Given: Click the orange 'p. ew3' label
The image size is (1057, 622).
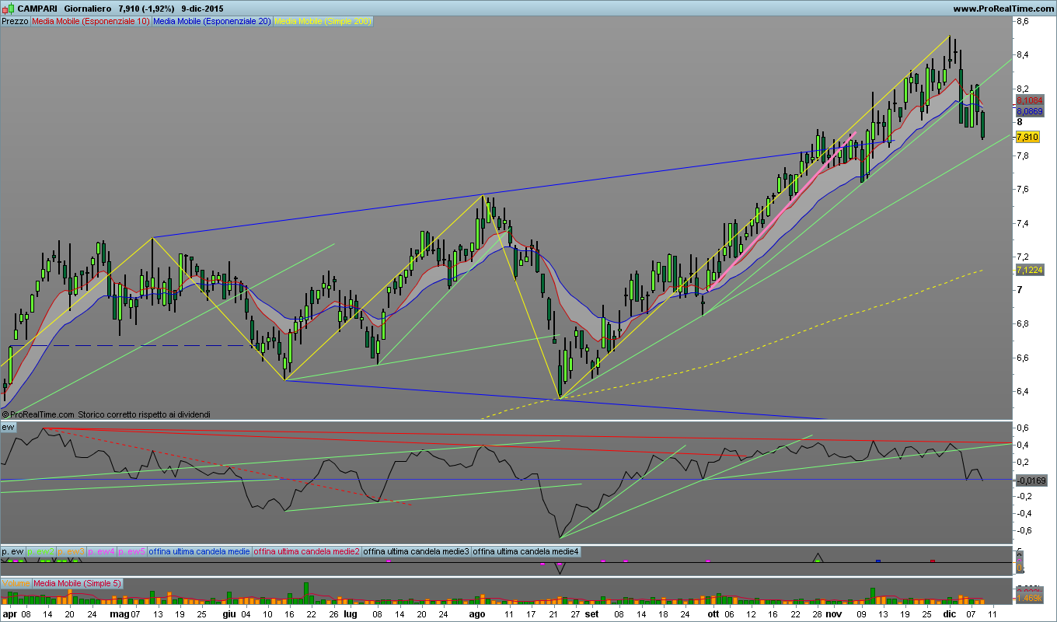Looking at the screenshot, I should (x=72, y=551).
